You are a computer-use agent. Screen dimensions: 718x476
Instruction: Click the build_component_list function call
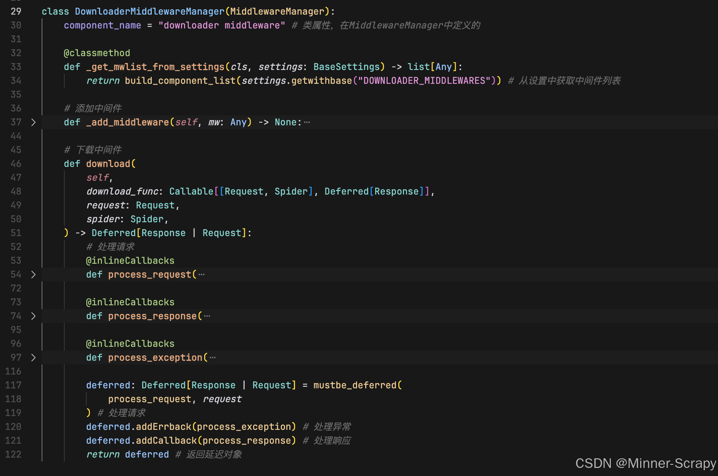tap(180, 81)
